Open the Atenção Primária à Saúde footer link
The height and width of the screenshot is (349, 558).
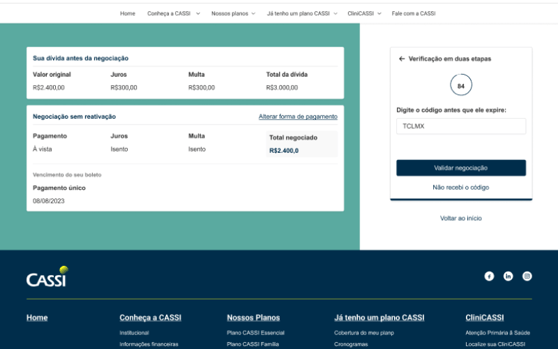[497, 333]
